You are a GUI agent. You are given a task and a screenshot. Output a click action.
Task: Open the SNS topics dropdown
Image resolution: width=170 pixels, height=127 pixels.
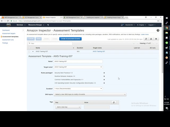coord(90,94)
